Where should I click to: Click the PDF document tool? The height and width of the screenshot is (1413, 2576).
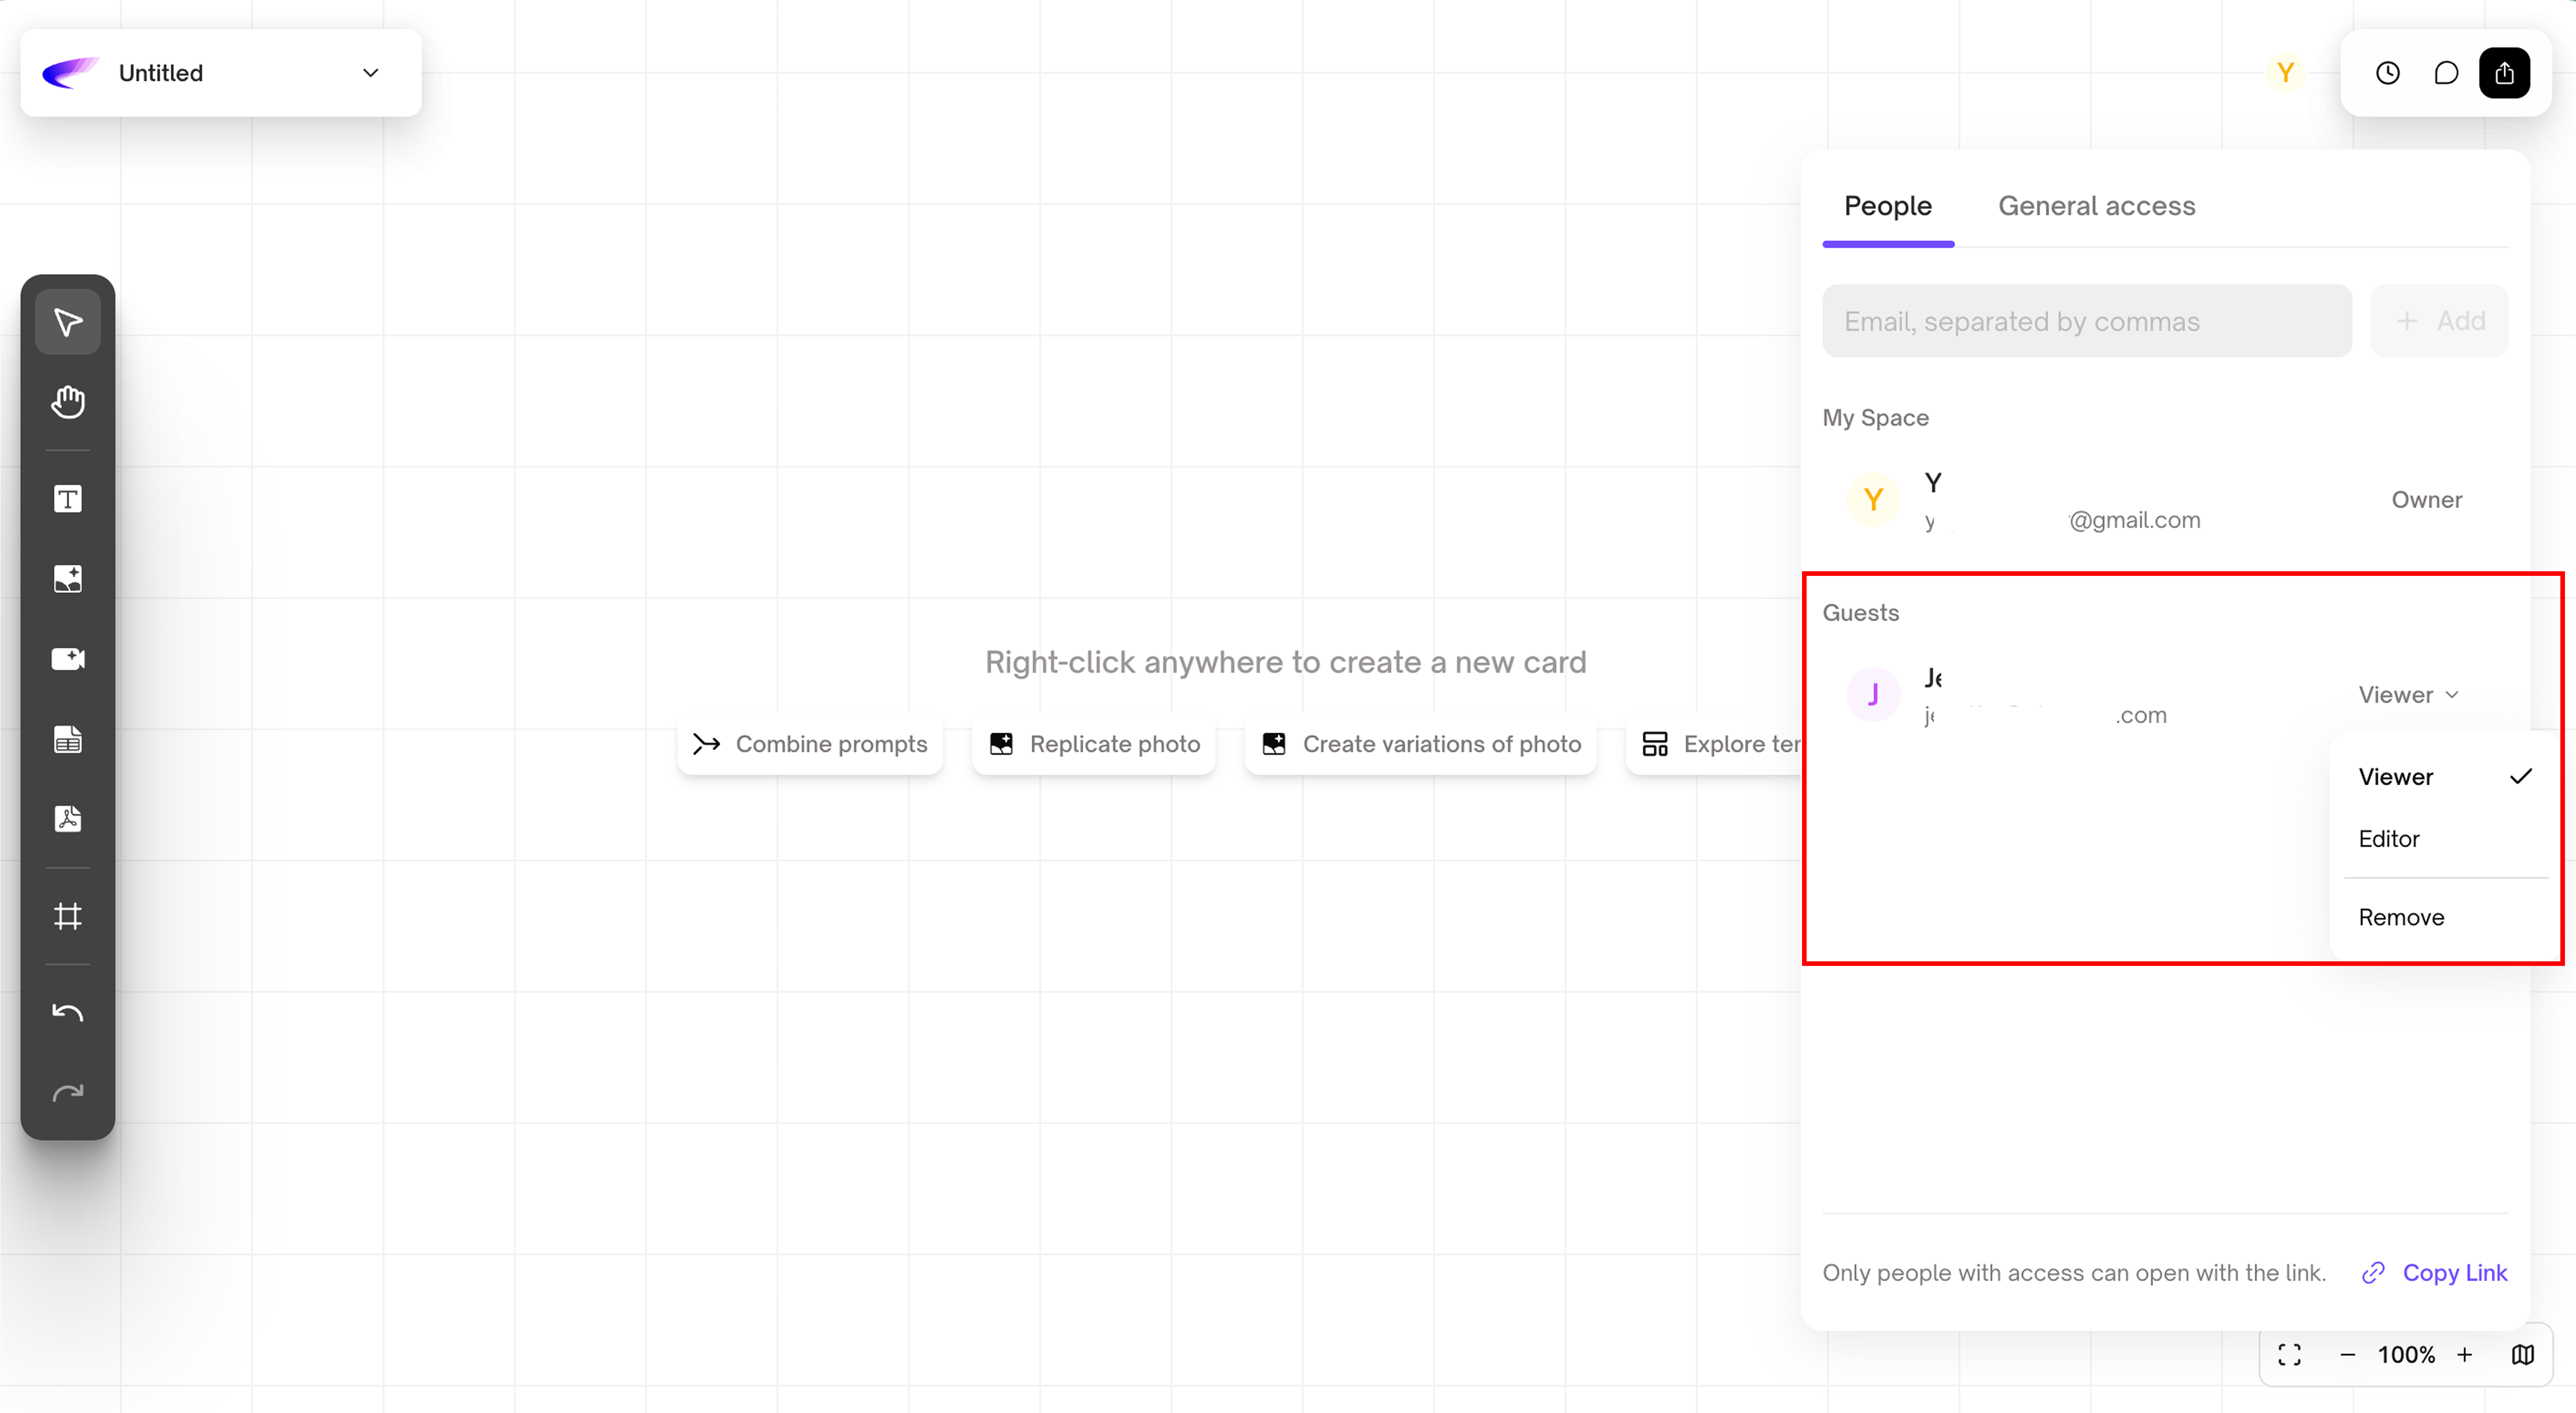tap(68, 819)
